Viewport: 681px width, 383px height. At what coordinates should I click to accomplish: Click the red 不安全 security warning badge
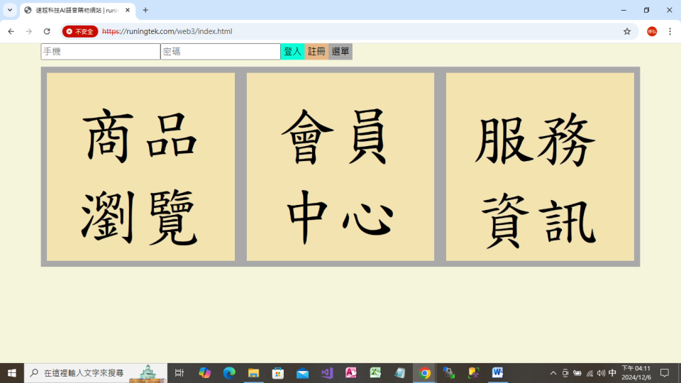80,31
